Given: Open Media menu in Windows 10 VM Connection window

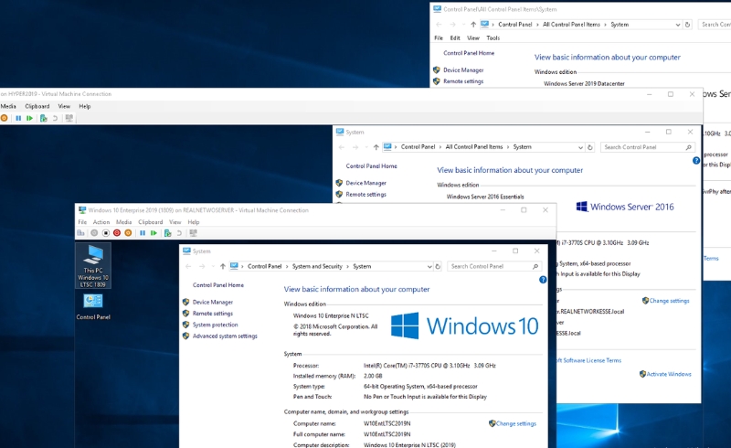Looking at the screenshot, I should 123,222.
